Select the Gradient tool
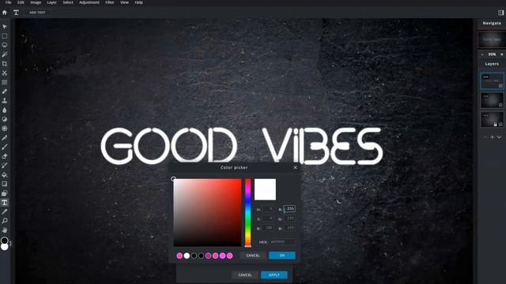 tap(5, 184)
